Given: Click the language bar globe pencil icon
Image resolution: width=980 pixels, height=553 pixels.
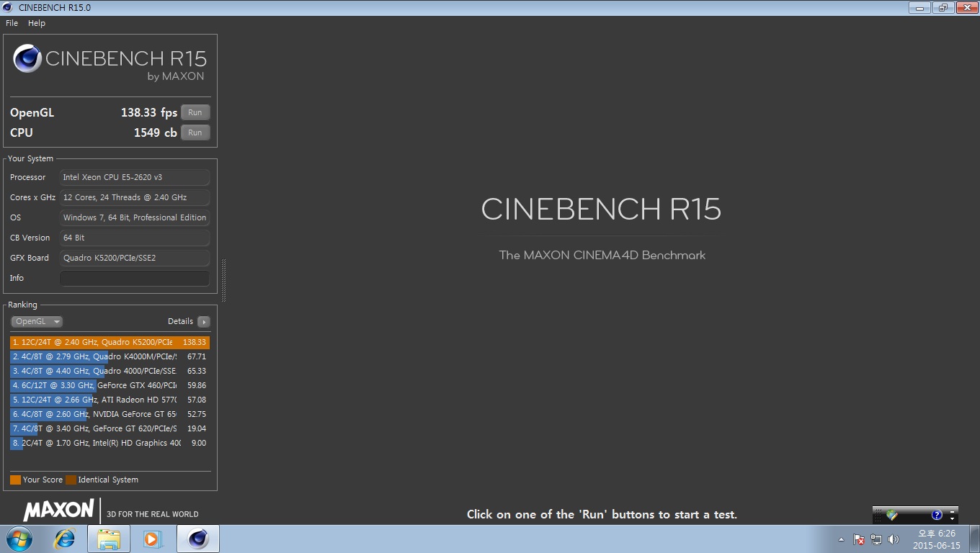Looking at the screenshot, I should [892, 515].
